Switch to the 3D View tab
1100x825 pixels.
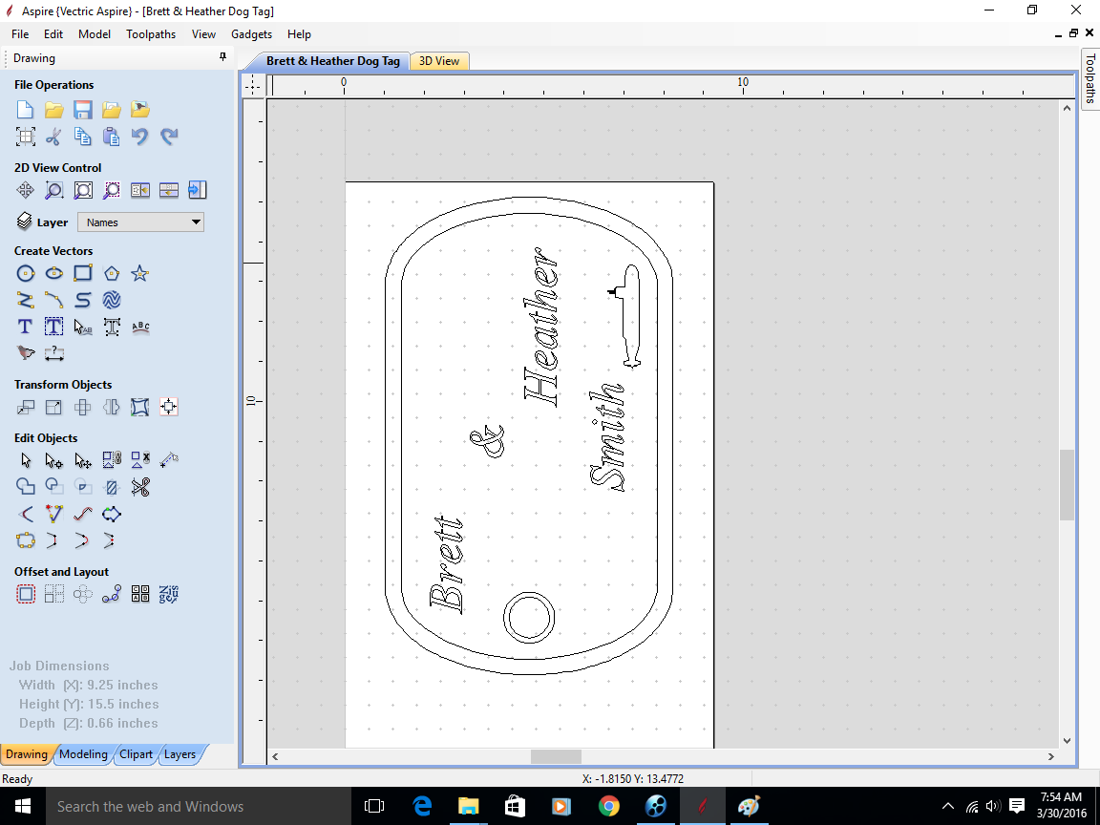click(439, 61)
